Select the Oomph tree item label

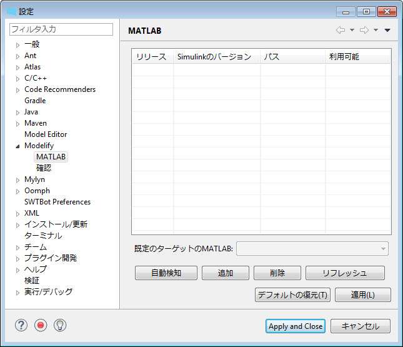[37, 191]
